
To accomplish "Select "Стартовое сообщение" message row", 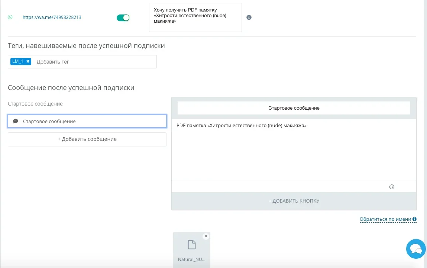I will [87, 121].
